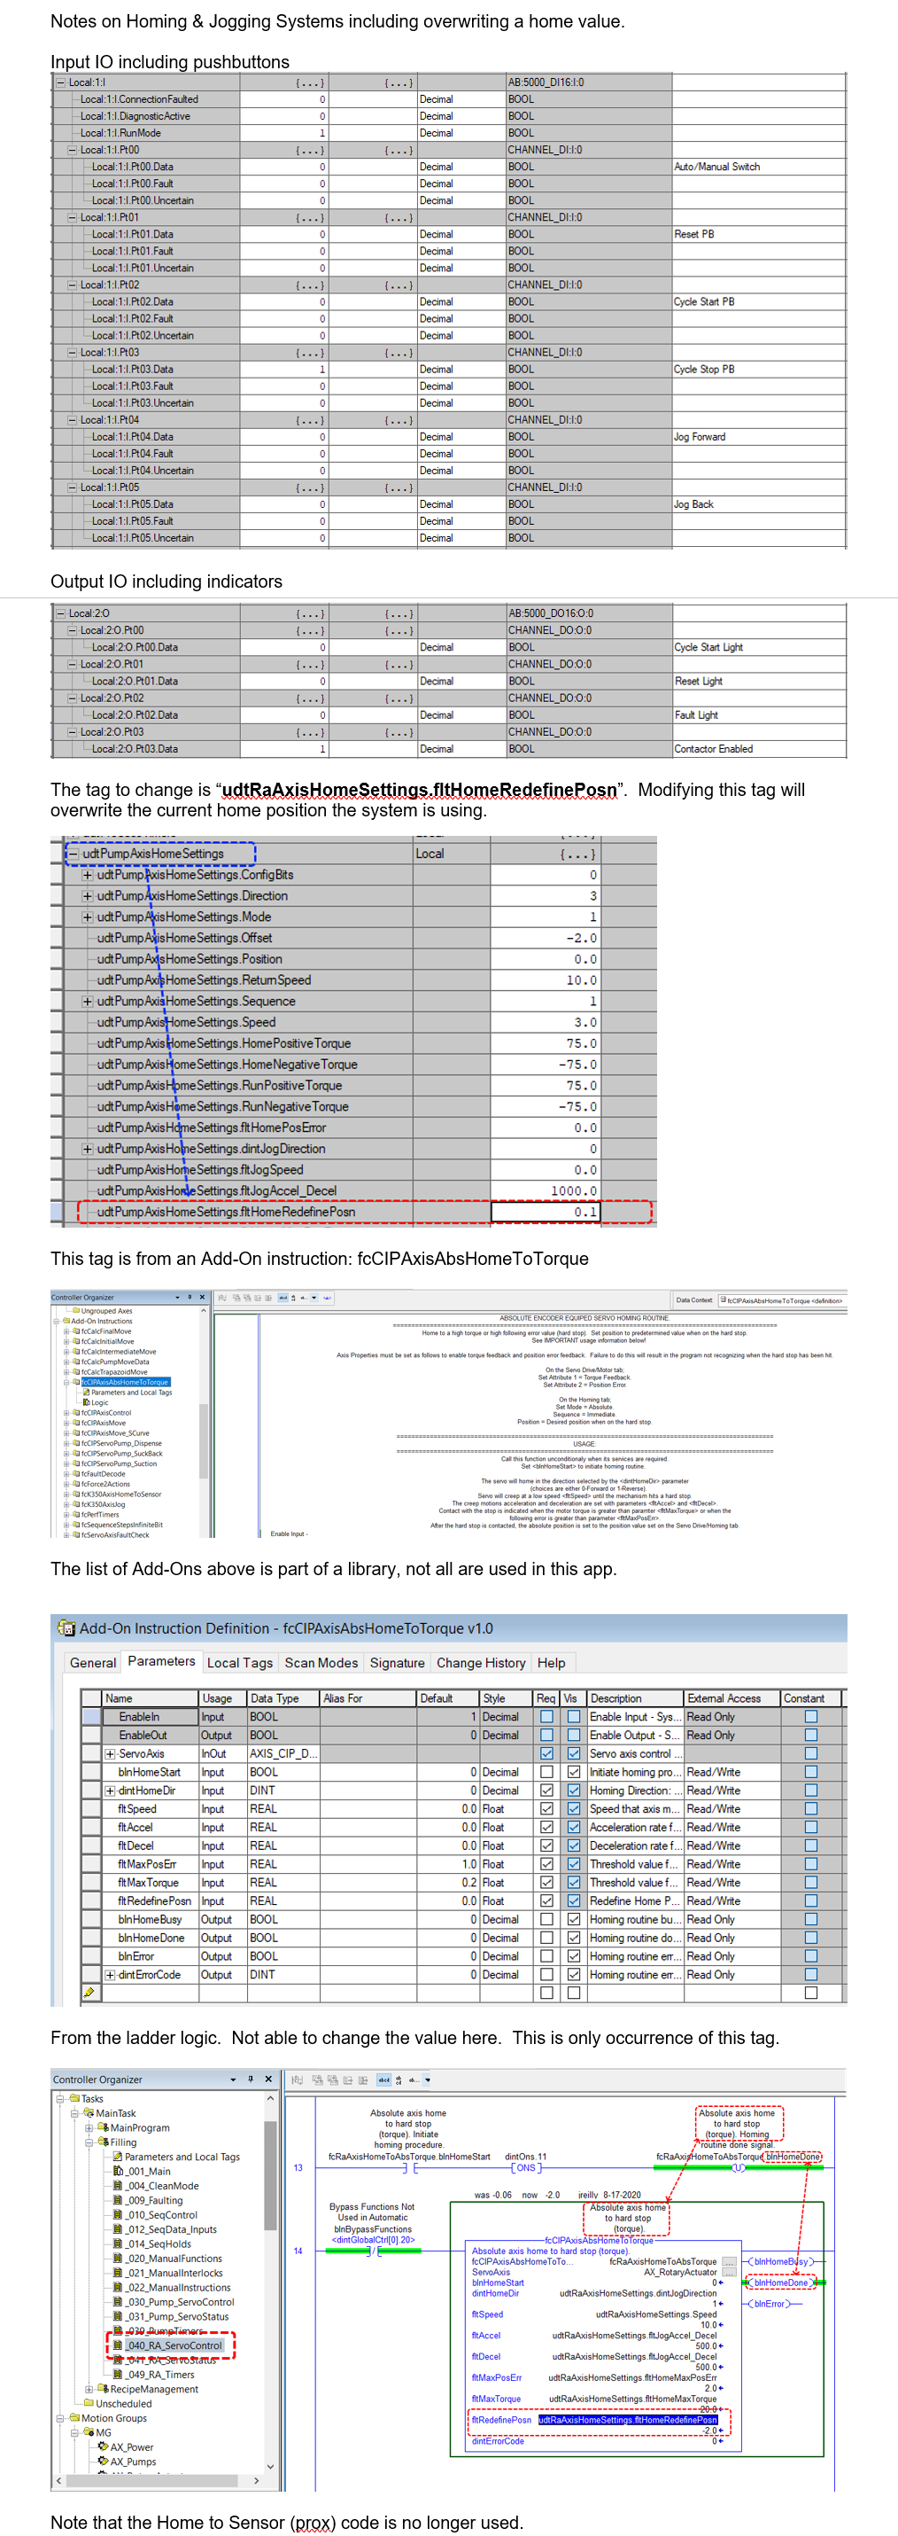Open the 001_Main routine icon
The width and height of the screenshot is (898, 2536).
pyautogui.click(x=119, y=2171)
